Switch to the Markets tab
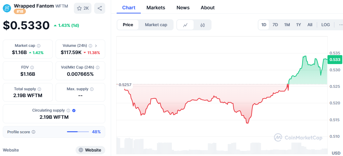Viewport: 343px width, 156px height. pyautogui.click(x=156, y=8)
